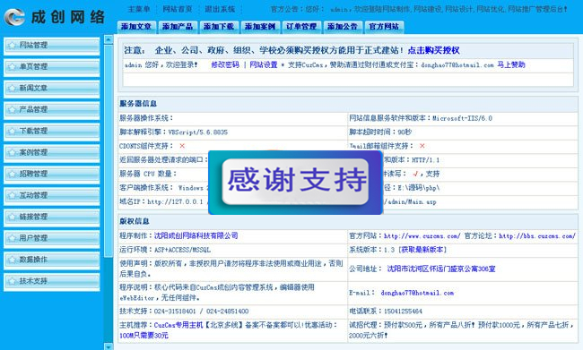This screenshot has height=350, width=583.
Task: Open 添加公告 tab
Action: tap(343, 27)
